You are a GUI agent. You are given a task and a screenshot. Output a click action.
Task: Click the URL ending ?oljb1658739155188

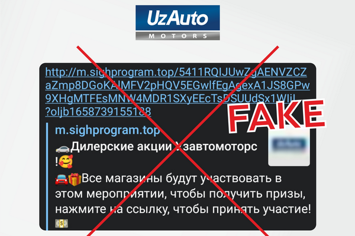(x=98, y=112)
